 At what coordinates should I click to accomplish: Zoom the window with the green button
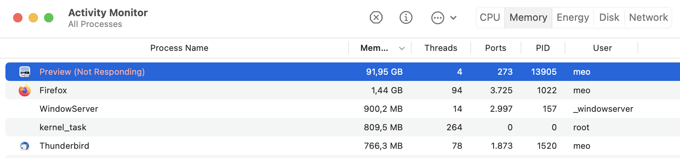click(49, 18)
